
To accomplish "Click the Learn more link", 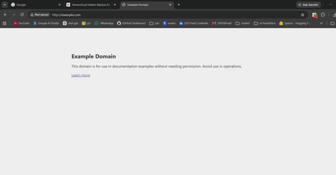I will click(81, 75).
